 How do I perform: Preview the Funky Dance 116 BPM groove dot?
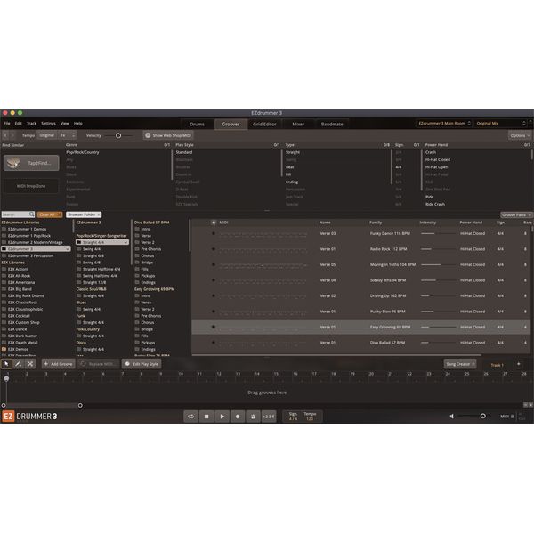point(214,233)
